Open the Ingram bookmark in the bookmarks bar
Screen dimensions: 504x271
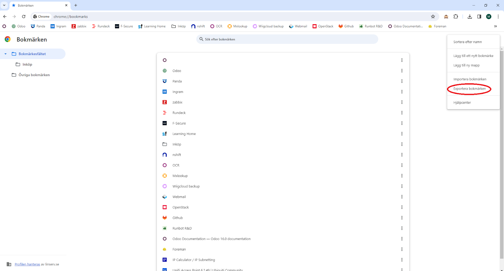58,26
